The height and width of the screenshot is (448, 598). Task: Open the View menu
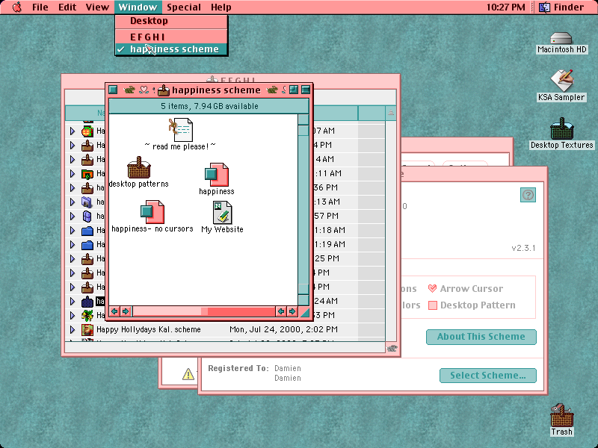tap(97, 7)
